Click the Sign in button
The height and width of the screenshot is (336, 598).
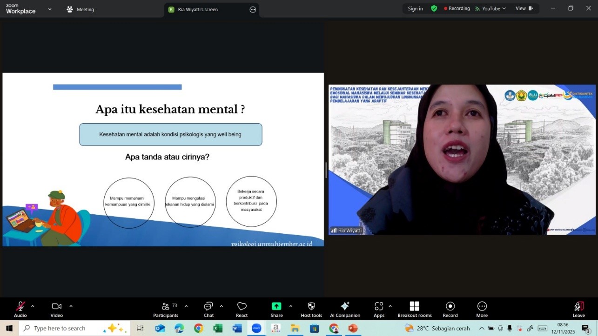coord(415,8)
